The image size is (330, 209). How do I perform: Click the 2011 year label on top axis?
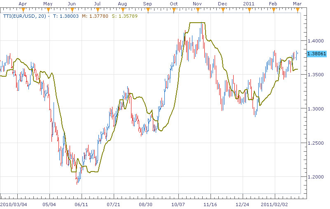tap(249, 4)
